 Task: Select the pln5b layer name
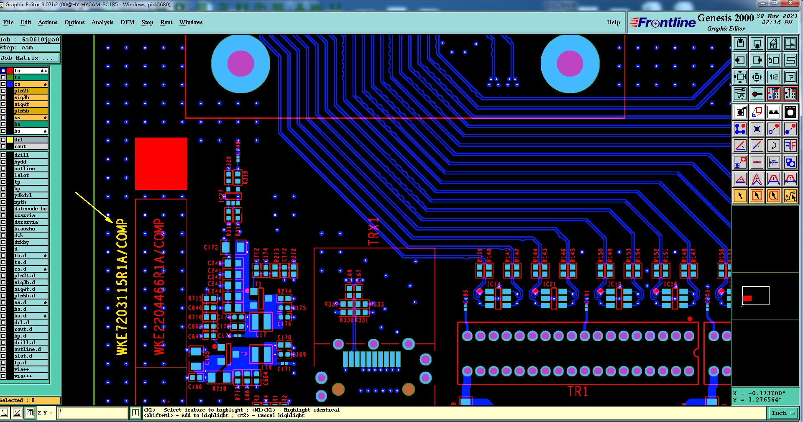click(31, 111)
